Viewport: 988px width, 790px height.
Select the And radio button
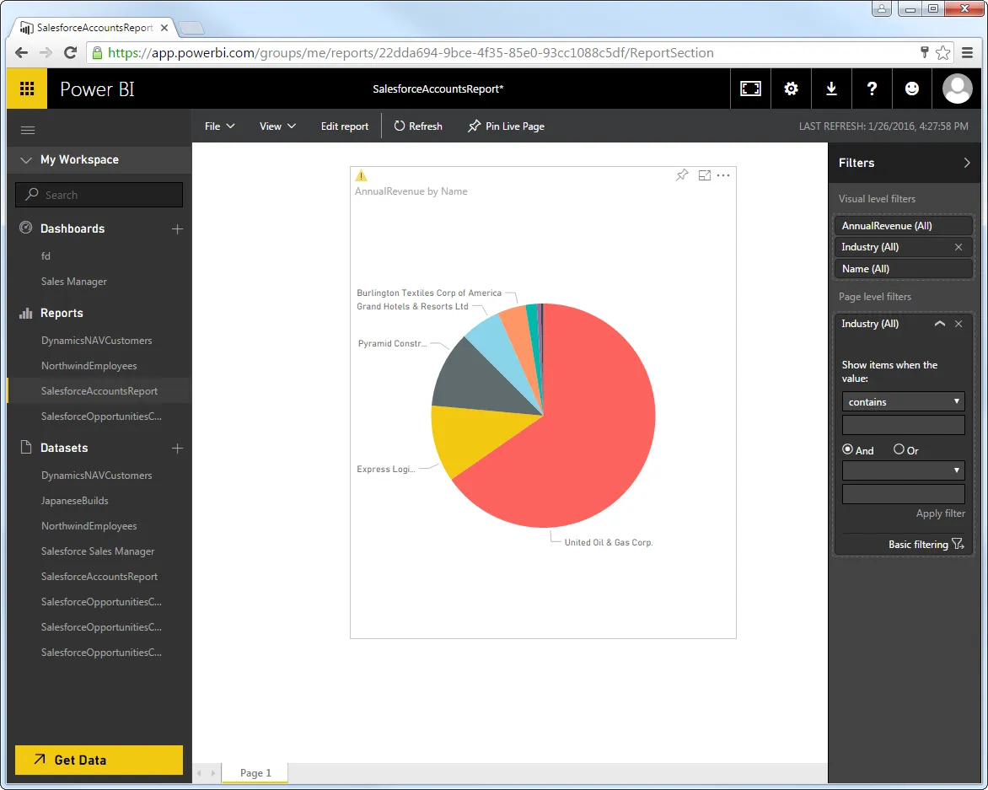point(848,450)
